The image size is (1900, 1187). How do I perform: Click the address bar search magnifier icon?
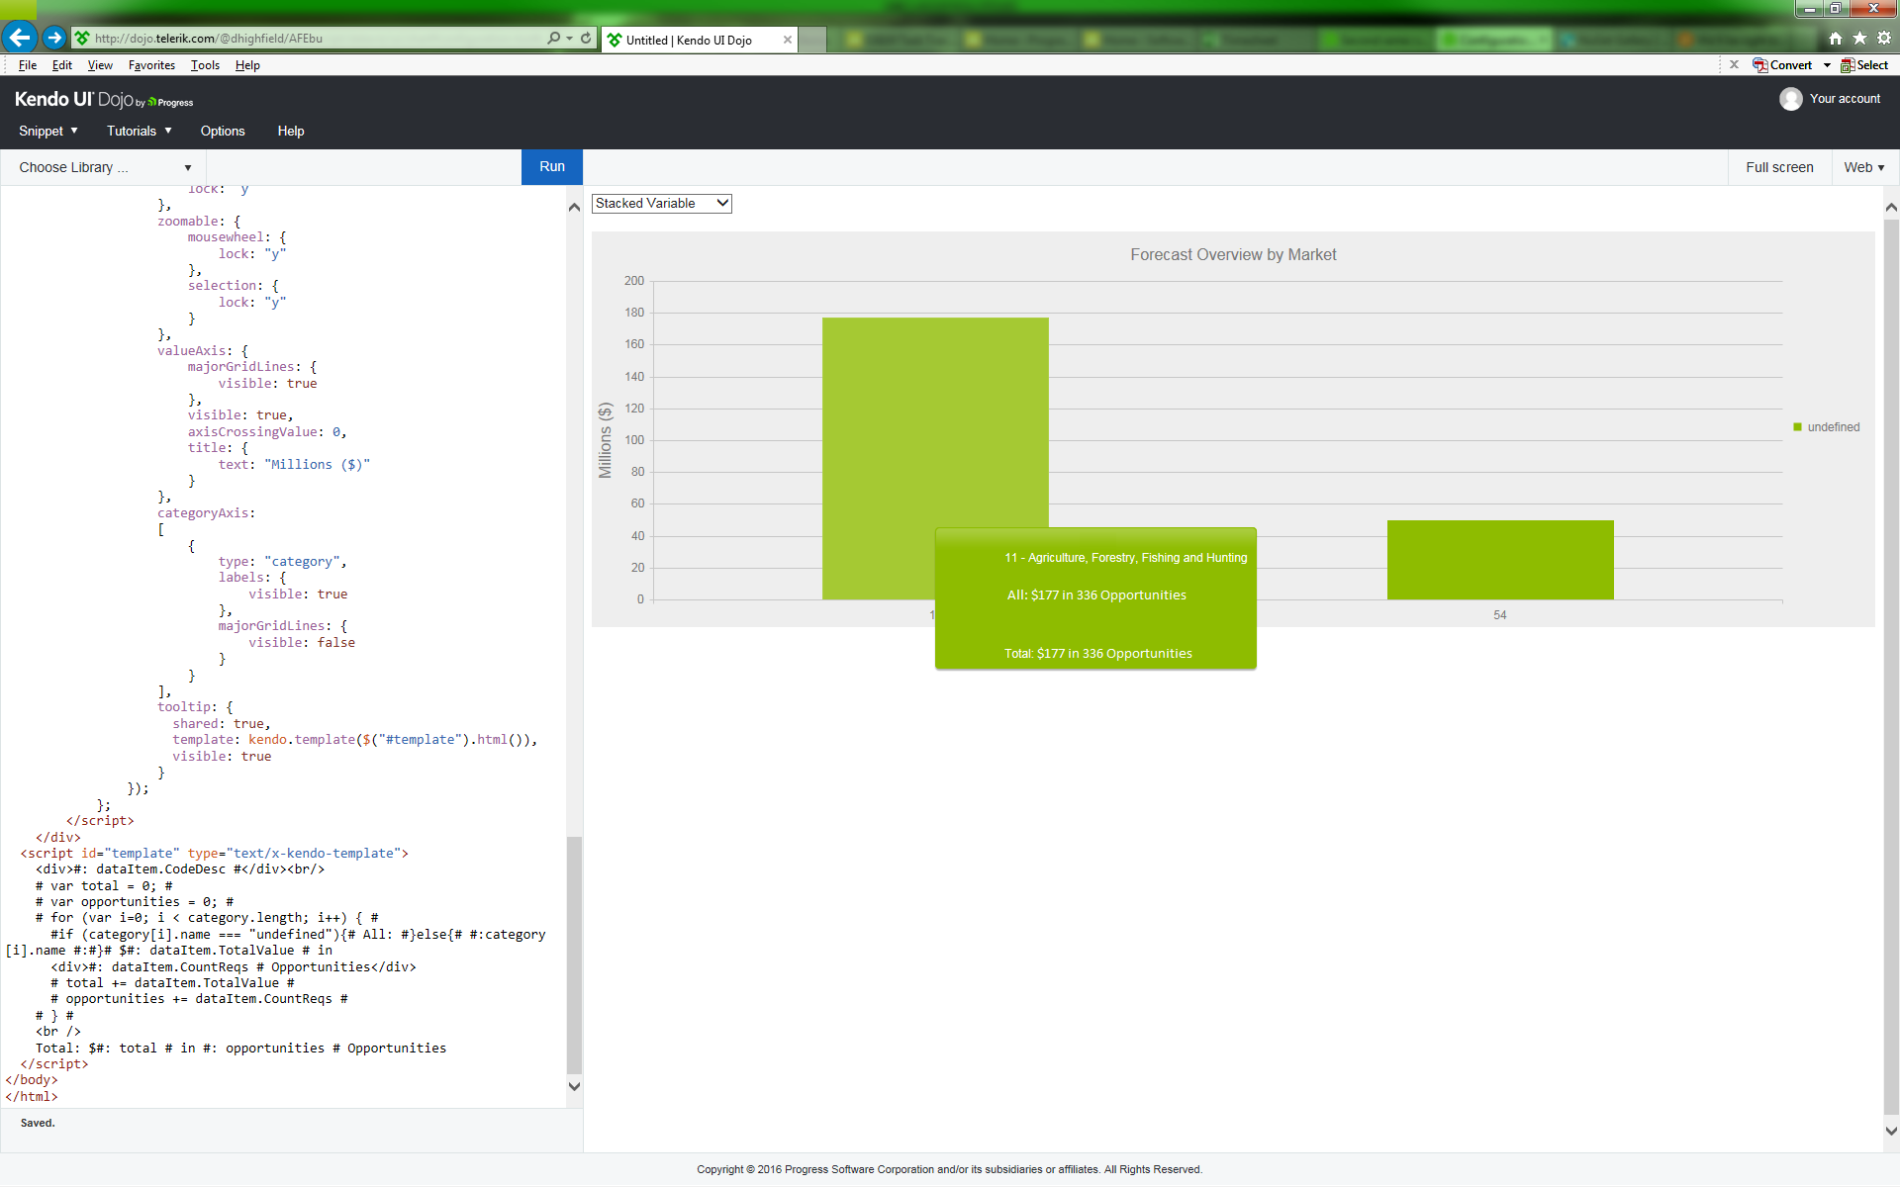pos(554,39)
